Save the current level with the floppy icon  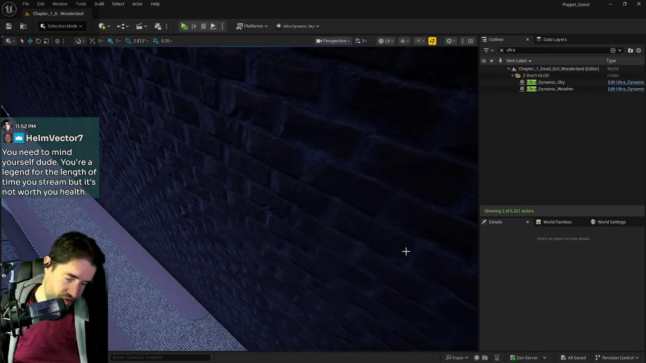[x=9, y=26]
